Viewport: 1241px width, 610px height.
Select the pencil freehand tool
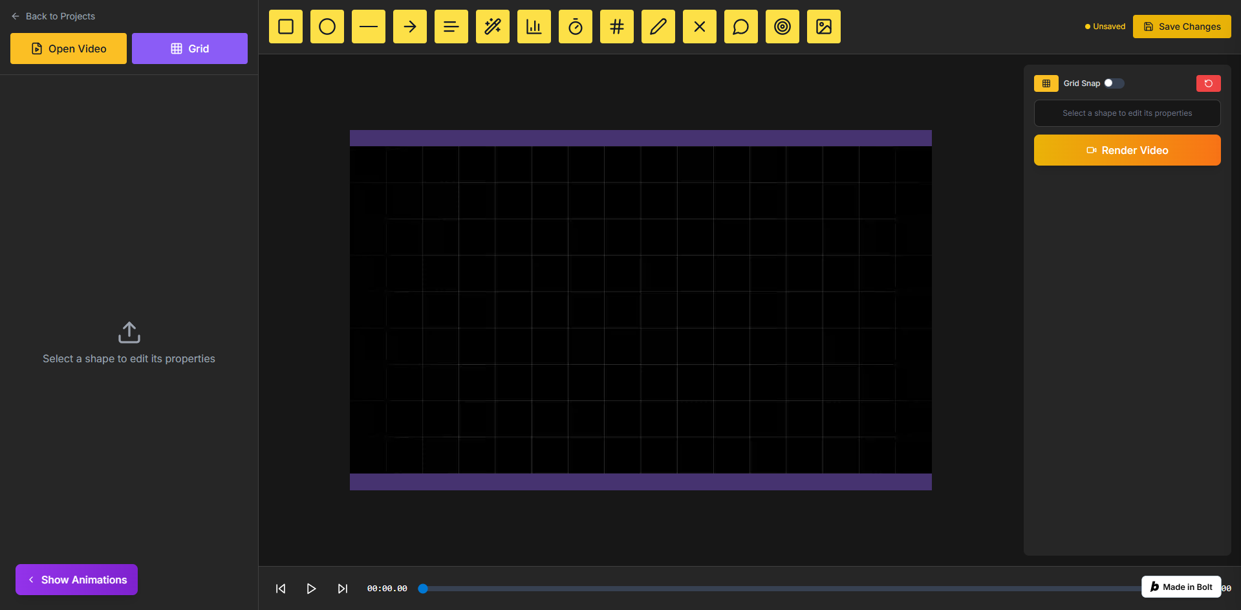coord(658,27)
